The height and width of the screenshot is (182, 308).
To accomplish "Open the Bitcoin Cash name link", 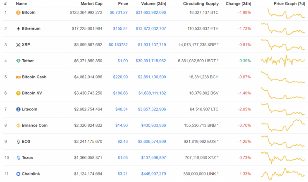I will pos(34,77).
